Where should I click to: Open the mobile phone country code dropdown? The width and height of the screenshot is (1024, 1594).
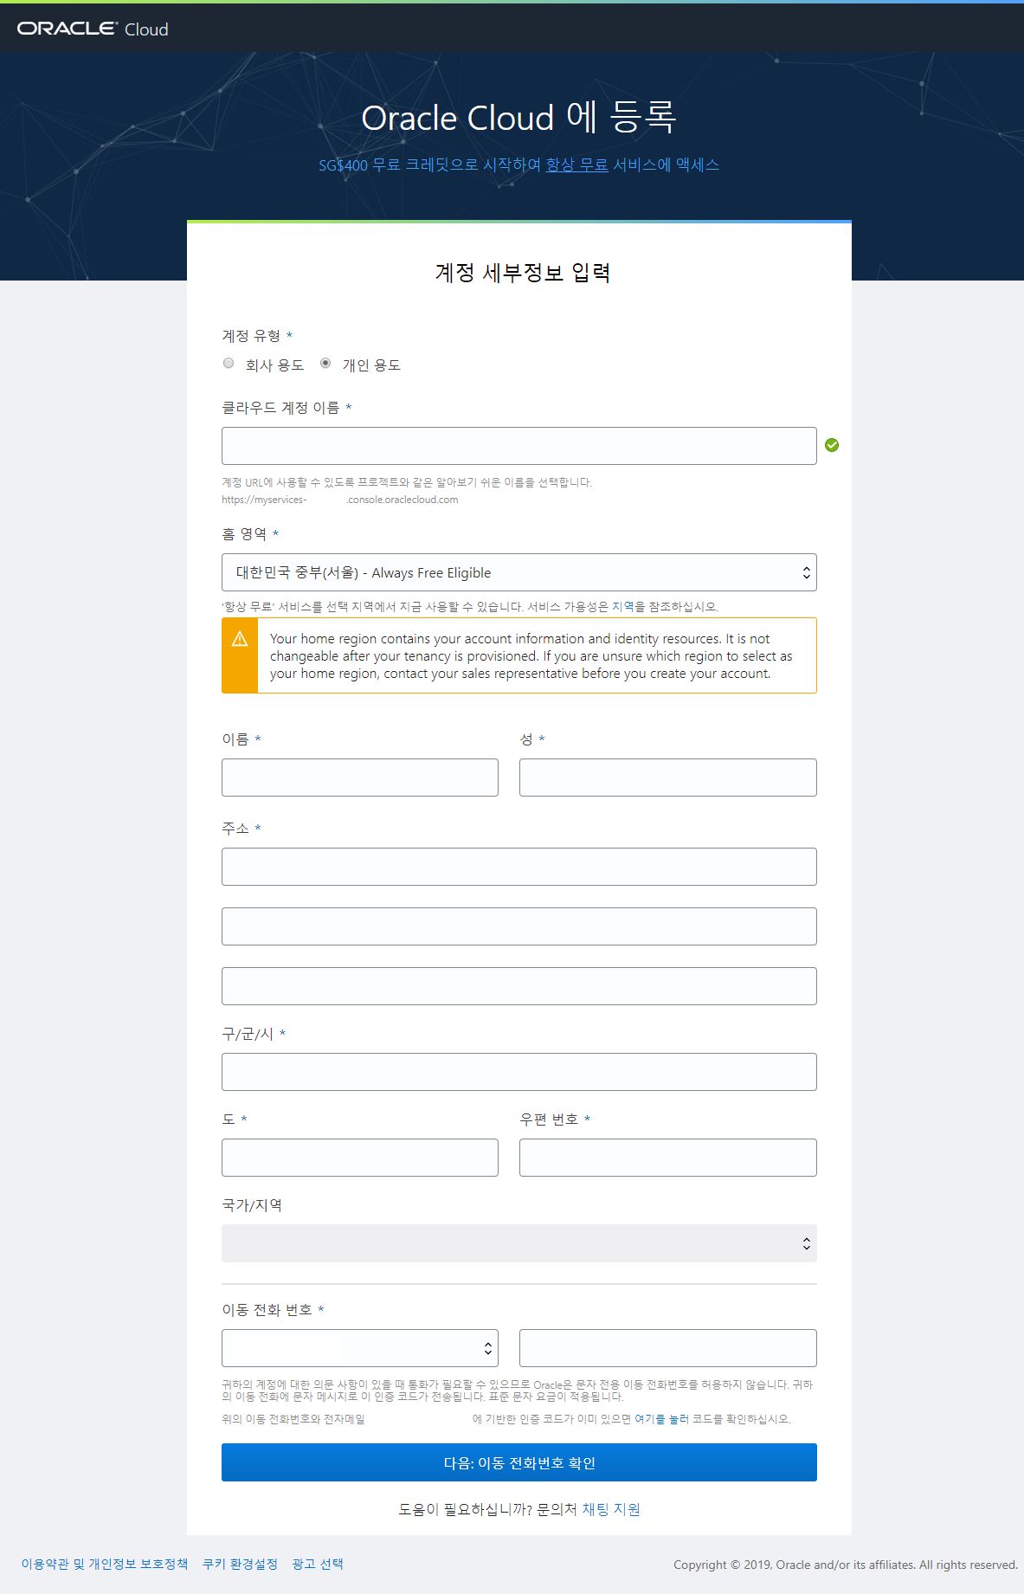(360, 1348)
